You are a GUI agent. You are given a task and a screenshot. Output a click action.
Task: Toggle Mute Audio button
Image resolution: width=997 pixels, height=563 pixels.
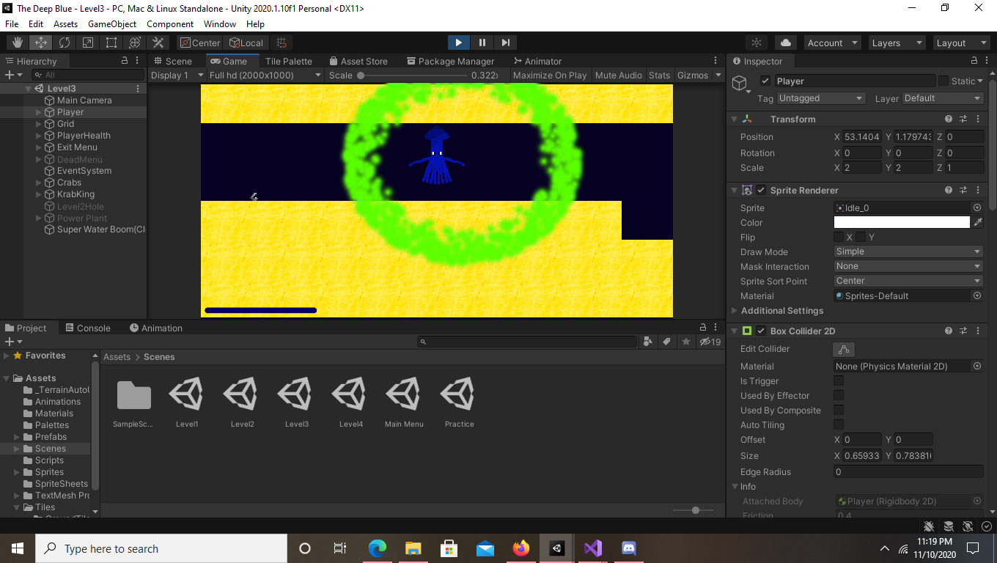point(619,75)
